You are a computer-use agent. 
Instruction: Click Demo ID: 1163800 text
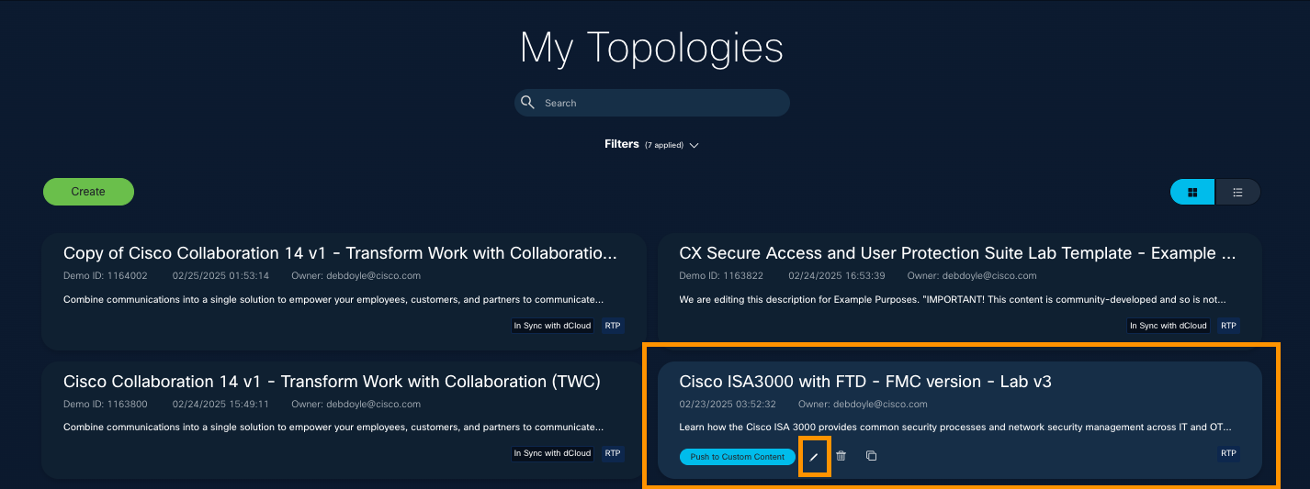tap(106, 404)
